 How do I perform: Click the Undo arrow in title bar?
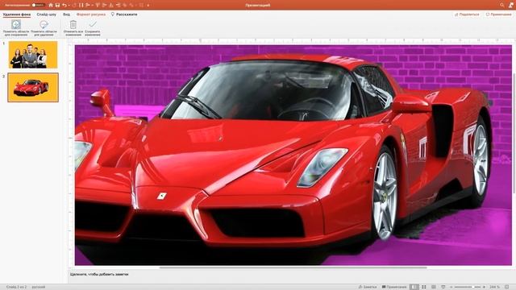64,6
